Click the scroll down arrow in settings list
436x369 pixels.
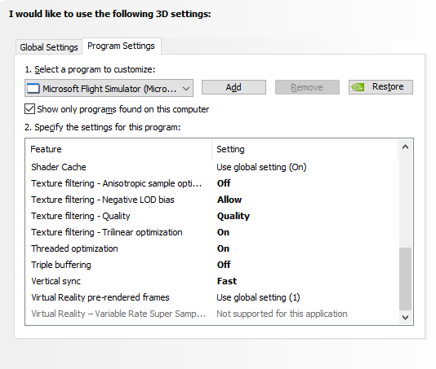[406, 318]
